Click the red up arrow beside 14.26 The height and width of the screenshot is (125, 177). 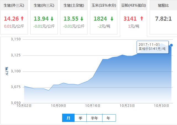coord(22,18)
